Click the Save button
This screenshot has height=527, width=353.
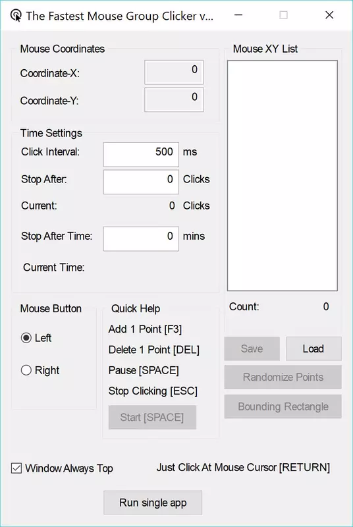coord(252,349)
